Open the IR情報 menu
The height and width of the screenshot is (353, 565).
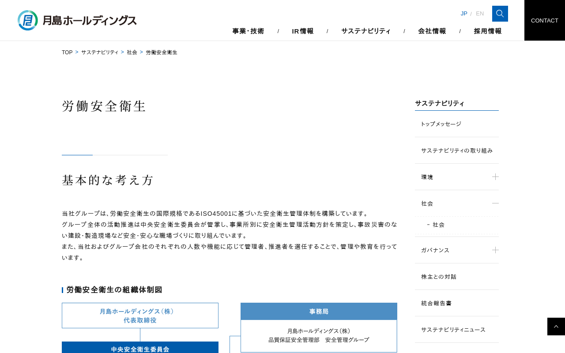pos(303,31)
